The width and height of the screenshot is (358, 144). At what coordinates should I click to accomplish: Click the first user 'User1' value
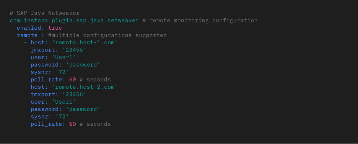pos(64,57)
